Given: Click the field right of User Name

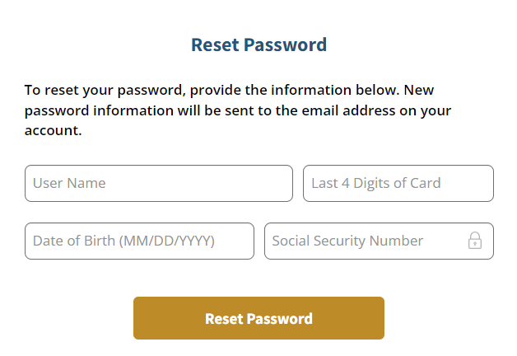Looking at the screenshot, I should tap(398, 183).
